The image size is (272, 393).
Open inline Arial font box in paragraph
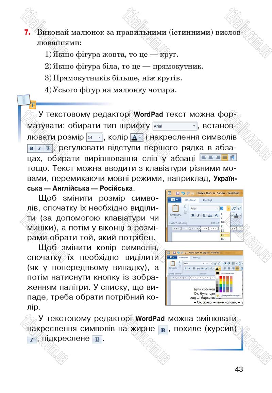(175, 126)
